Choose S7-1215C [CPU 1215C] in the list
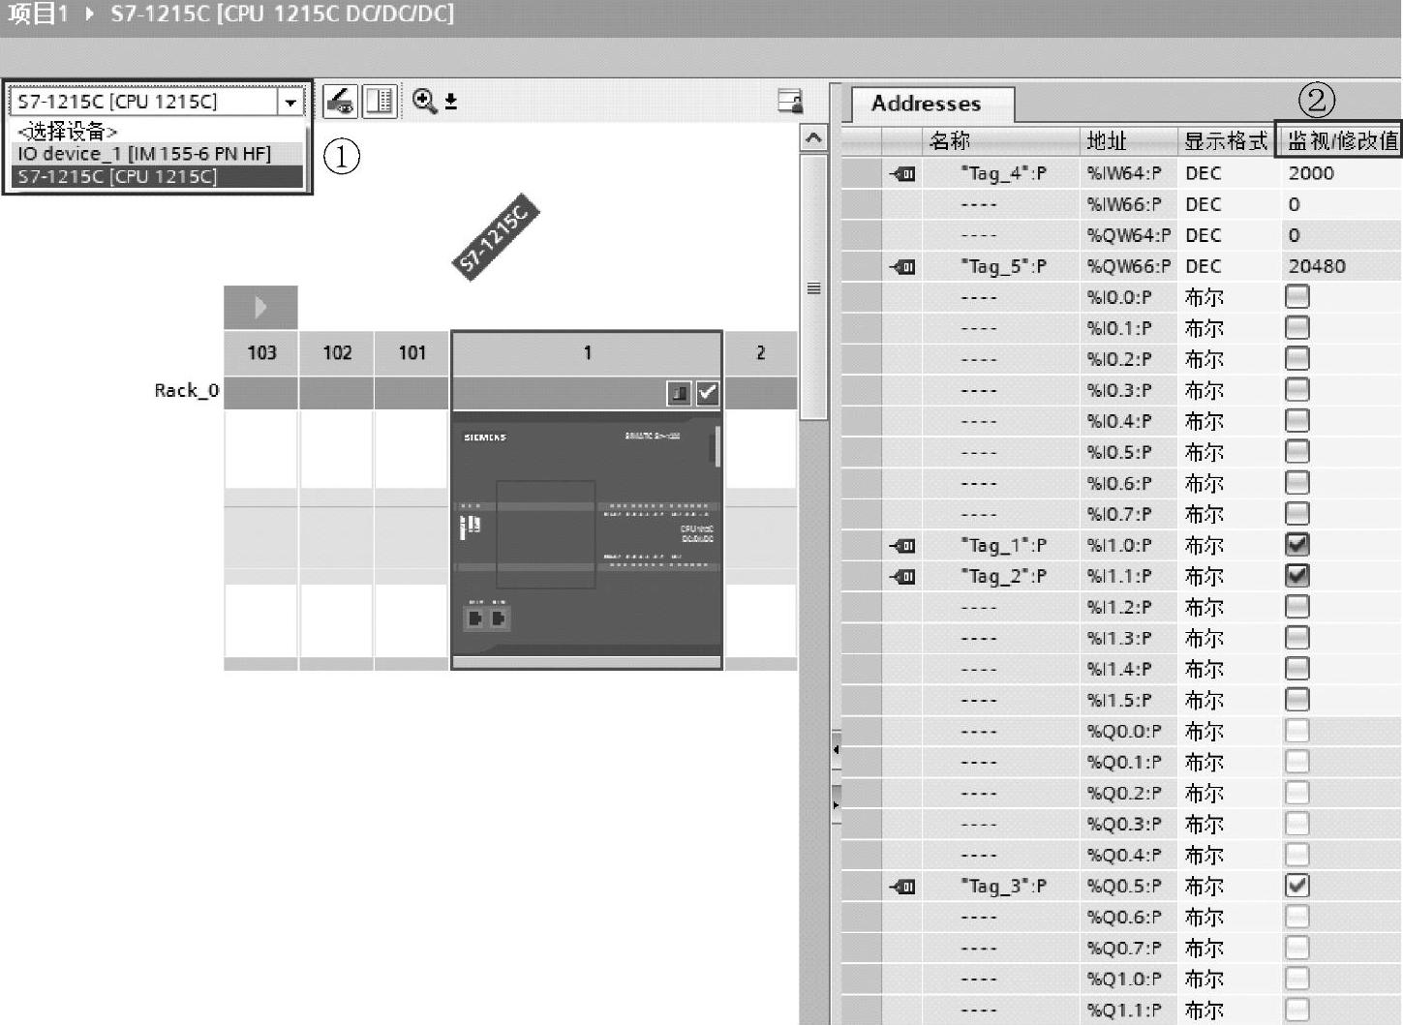Image resolution: width=1403 pixels, height=1025 pixels. coord(158,177)
